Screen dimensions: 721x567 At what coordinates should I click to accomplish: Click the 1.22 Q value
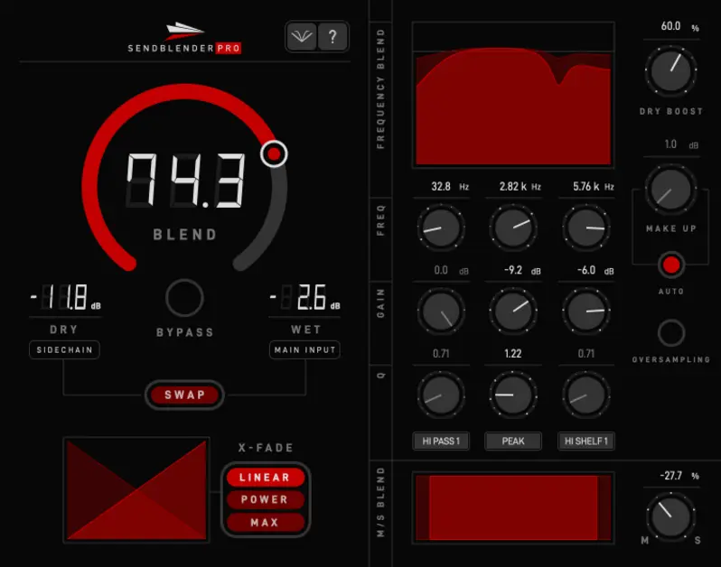[x=513, y=353]
